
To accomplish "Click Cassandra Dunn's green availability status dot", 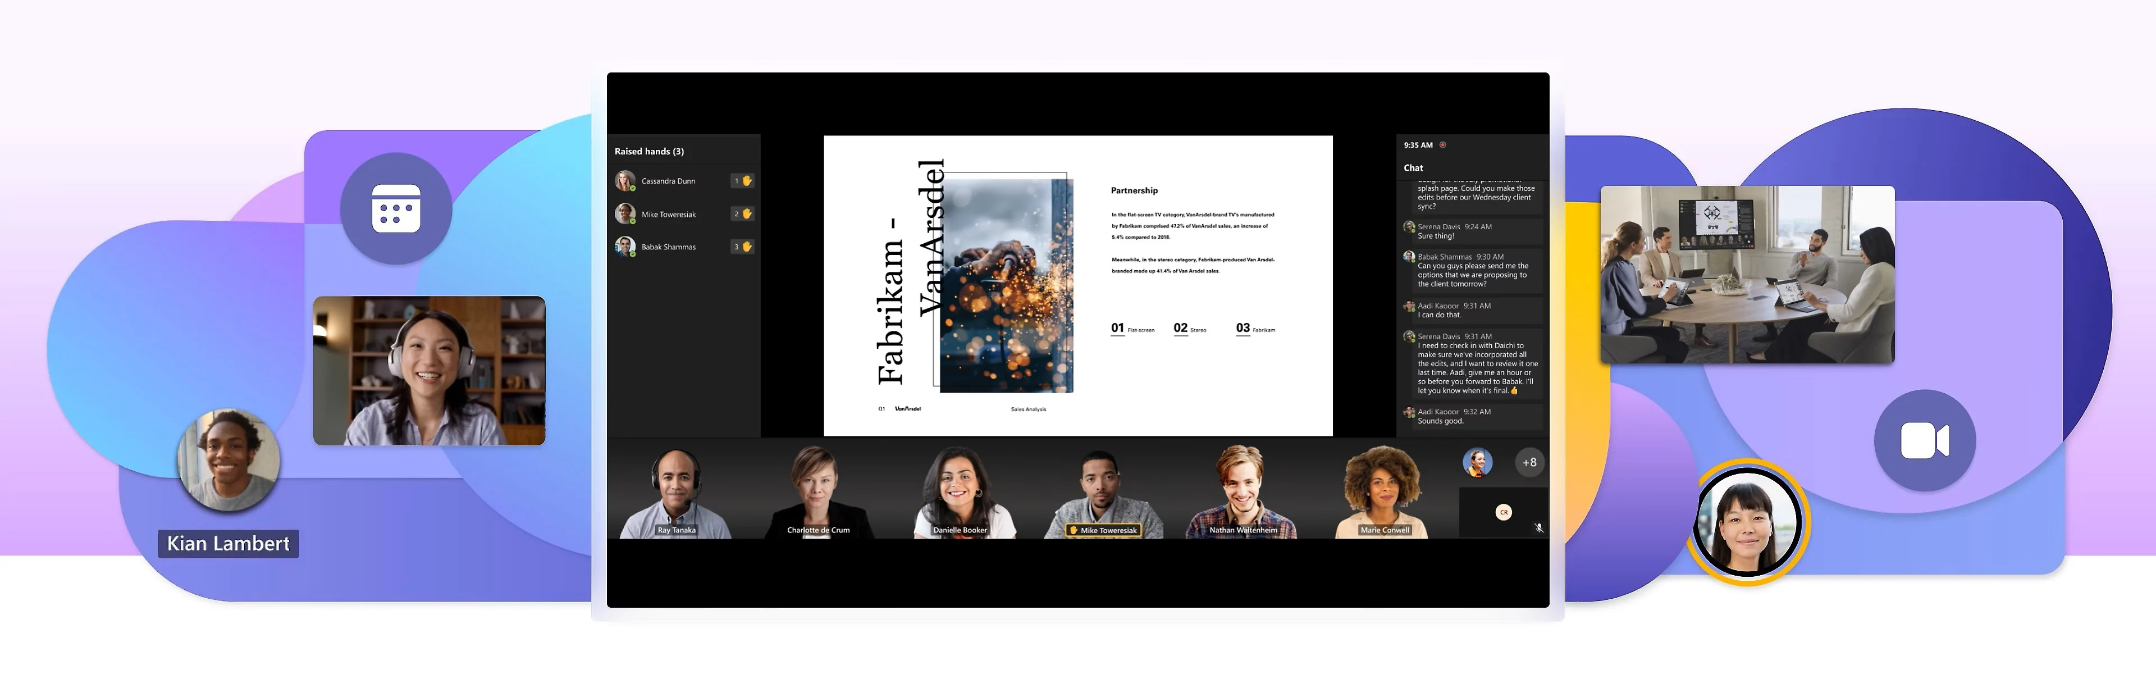I will tap(633, 188).
